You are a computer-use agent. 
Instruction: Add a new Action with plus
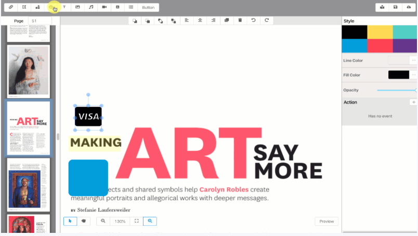[413, 102]
